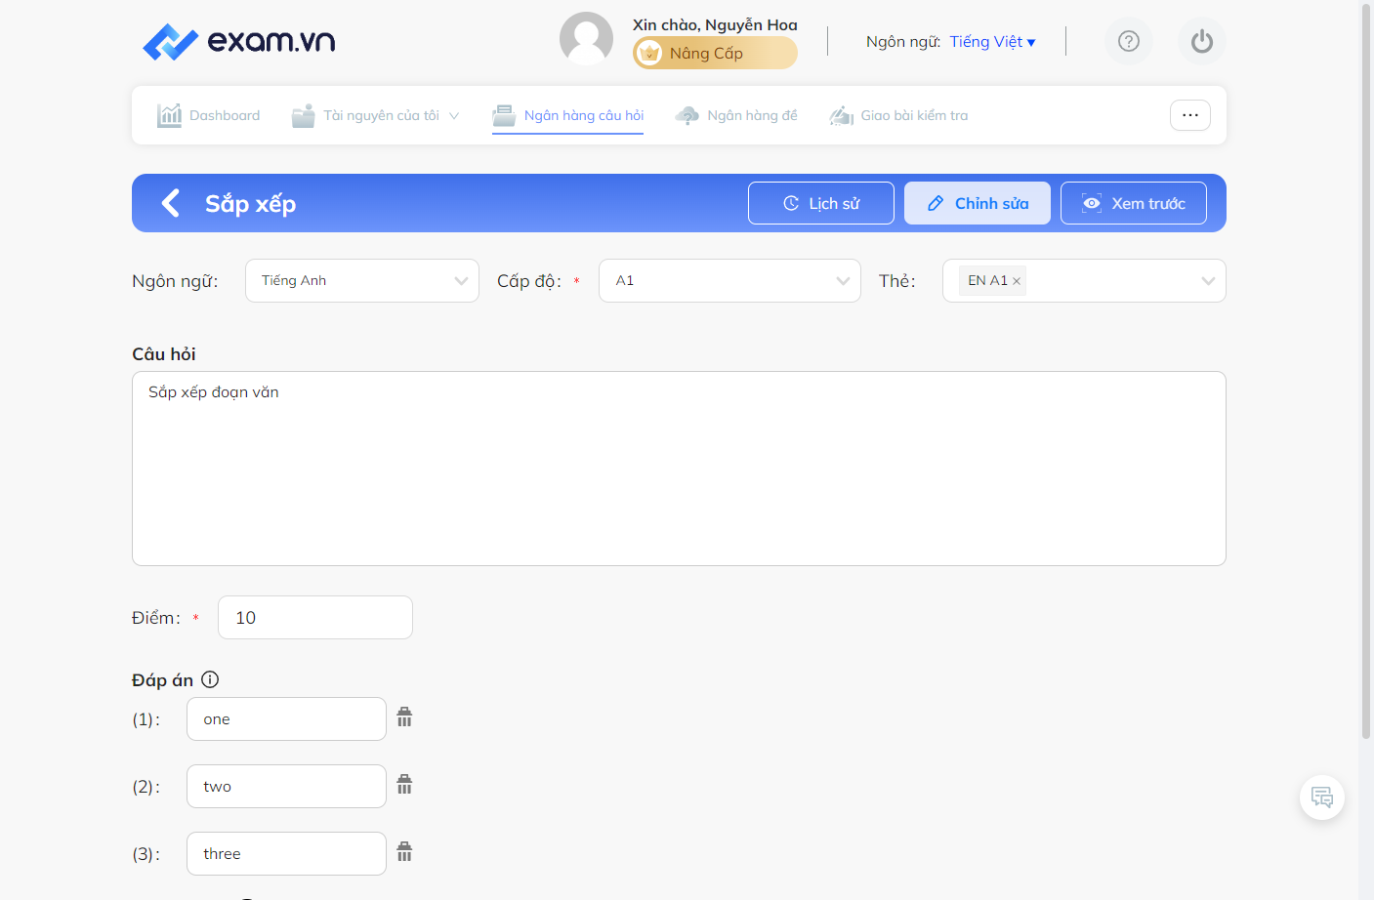Open the chat support bubble icon
Screen dimensions: 1374x900
point(1322,798)
